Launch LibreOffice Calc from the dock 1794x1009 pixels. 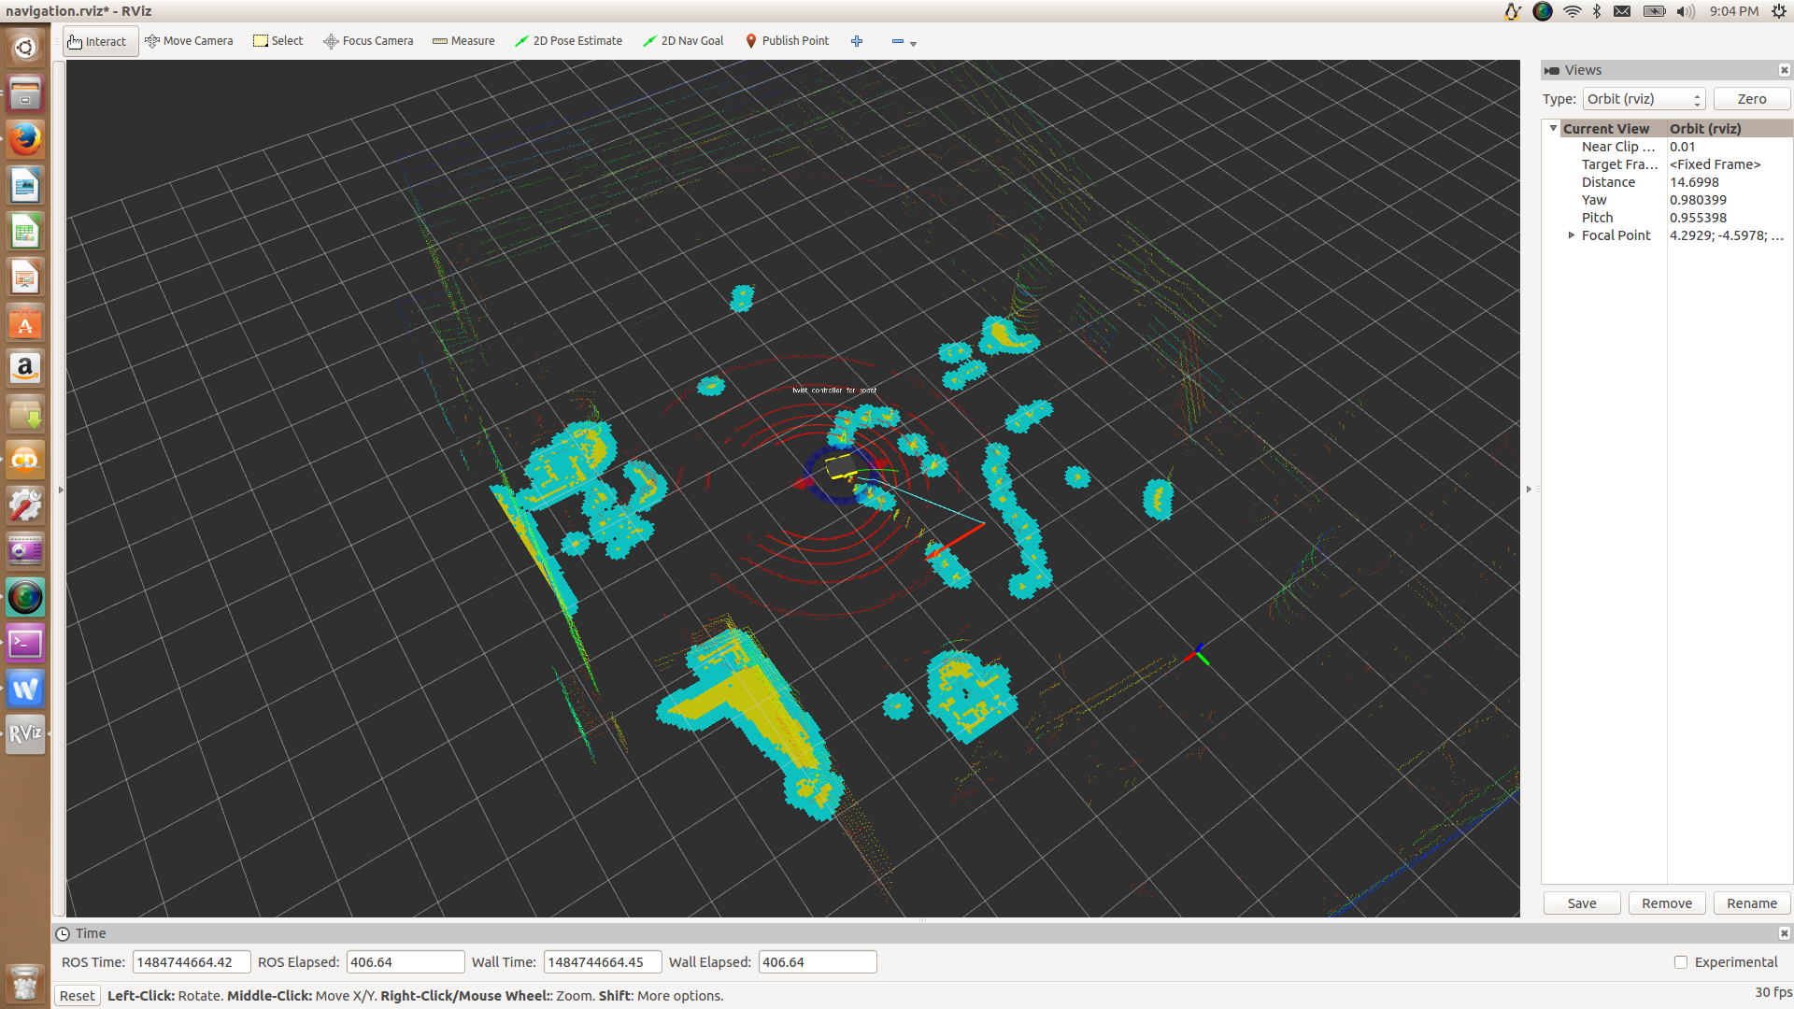pyautogui.click(x=25, y=232)
